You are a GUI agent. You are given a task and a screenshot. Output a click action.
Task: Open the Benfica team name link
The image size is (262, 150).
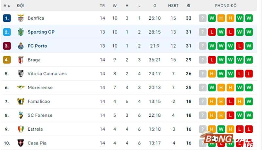pyautogui.click(x=36, y=18)
